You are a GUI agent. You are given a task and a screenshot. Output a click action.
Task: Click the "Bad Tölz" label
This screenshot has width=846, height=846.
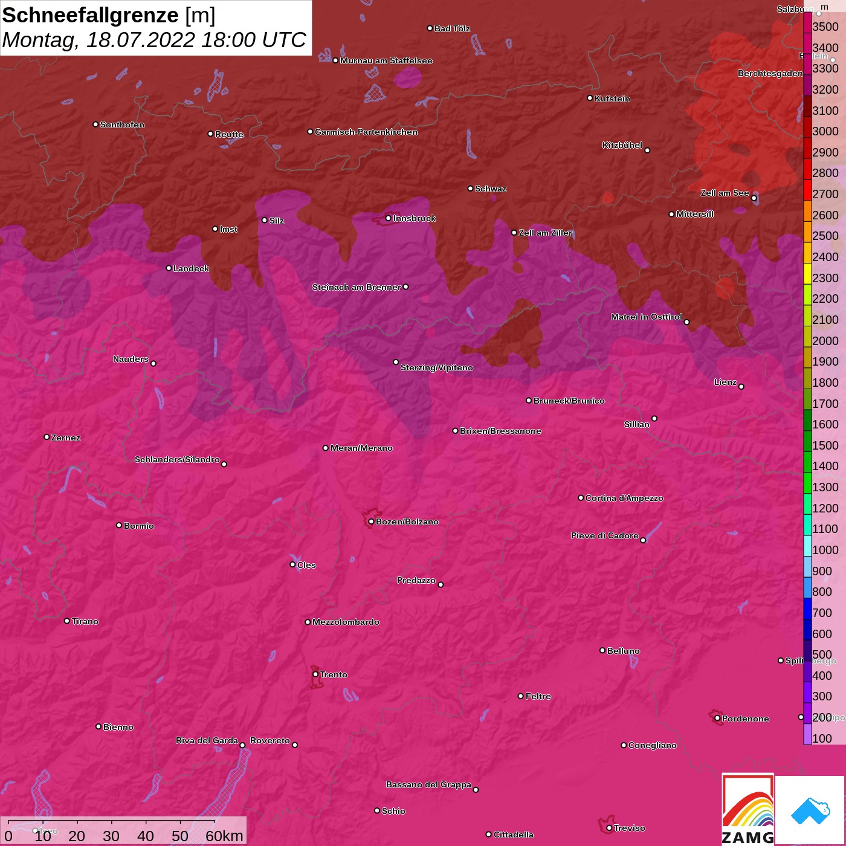pyautogui.click(x=452, y=28)
